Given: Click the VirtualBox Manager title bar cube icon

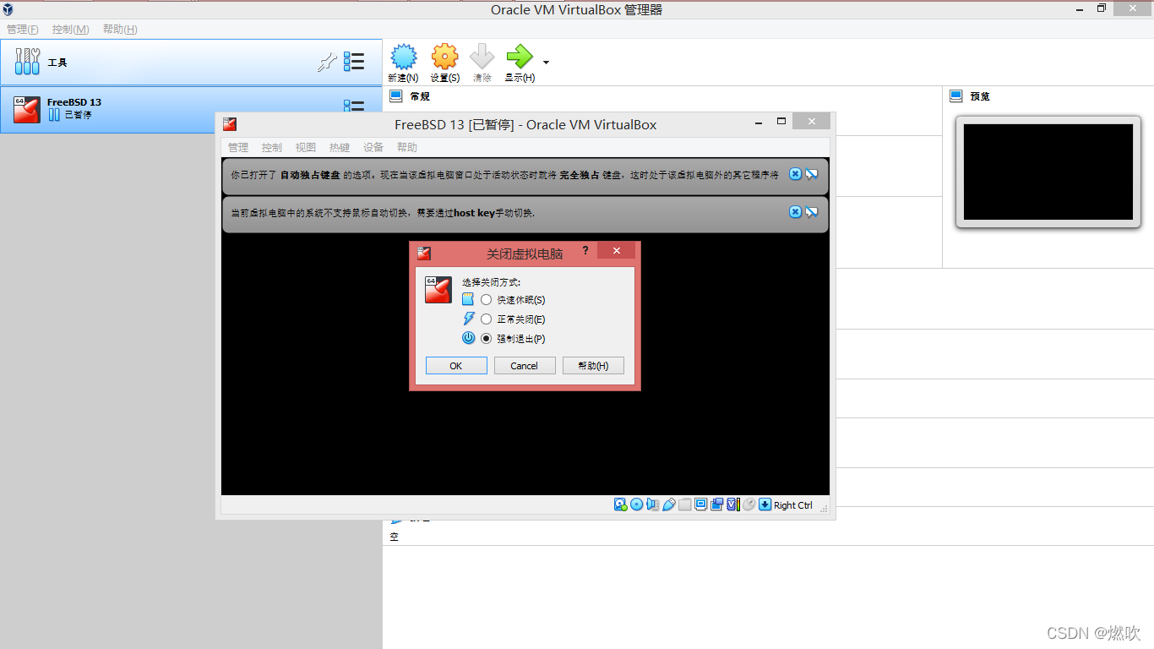Looking at the screenshot, I should (x=8, y=9).
